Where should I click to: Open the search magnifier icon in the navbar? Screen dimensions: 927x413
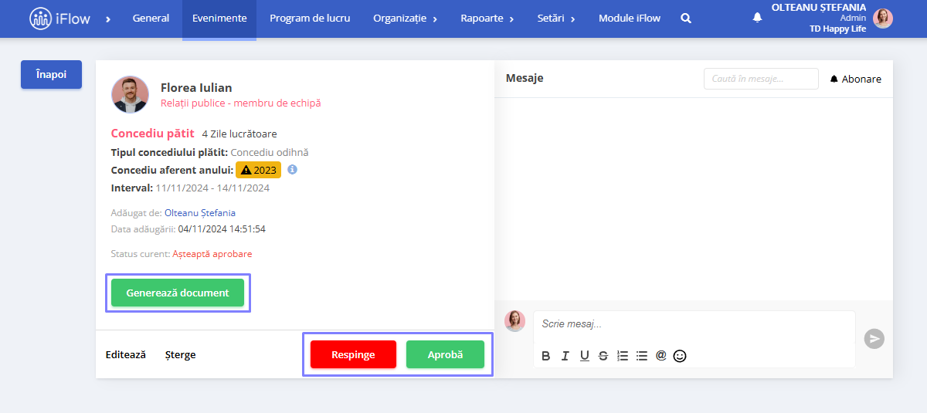(x=686, y=19)
